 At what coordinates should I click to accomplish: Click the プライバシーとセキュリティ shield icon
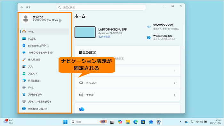[24, 101]
